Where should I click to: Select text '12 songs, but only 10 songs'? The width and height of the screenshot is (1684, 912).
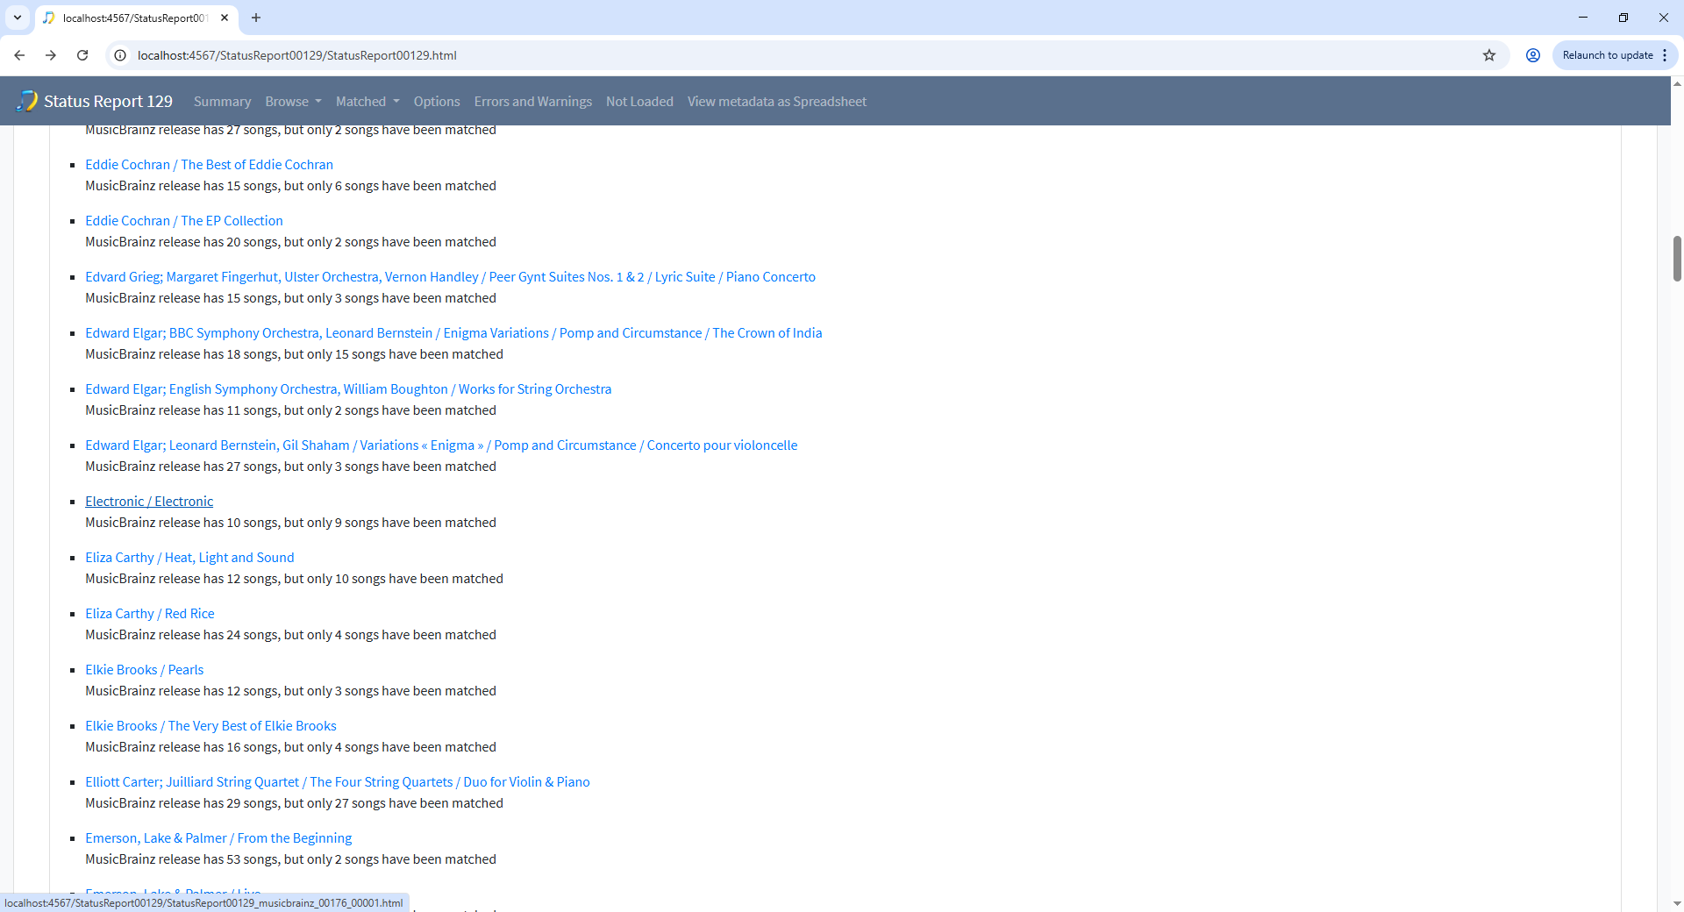coord(306,579)
